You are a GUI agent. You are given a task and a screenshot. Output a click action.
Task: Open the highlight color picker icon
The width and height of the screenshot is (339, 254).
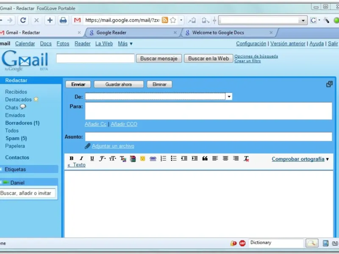pyautogui.click(x=133, y=159)
